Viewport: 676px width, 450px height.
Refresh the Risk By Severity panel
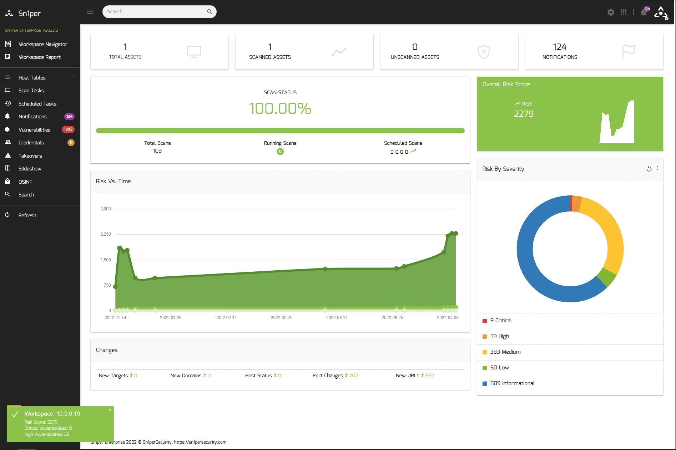pos(649,169)
